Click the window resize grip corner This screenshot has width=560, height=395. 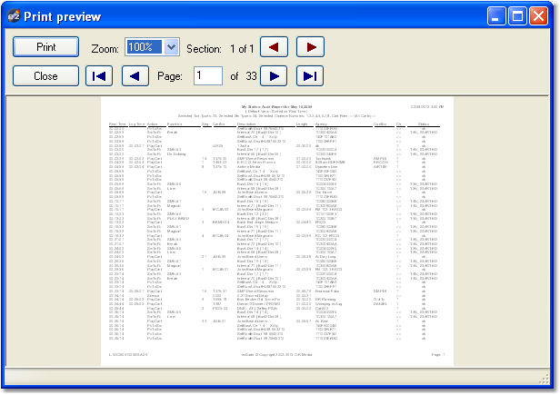click(x=544, y=380)
